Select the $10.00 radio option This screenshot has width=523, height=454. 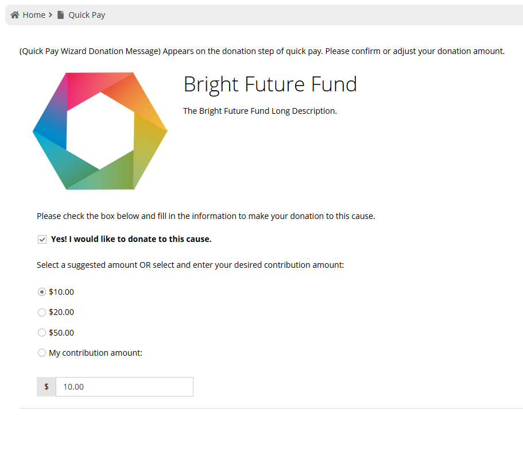tap(42, 292)
